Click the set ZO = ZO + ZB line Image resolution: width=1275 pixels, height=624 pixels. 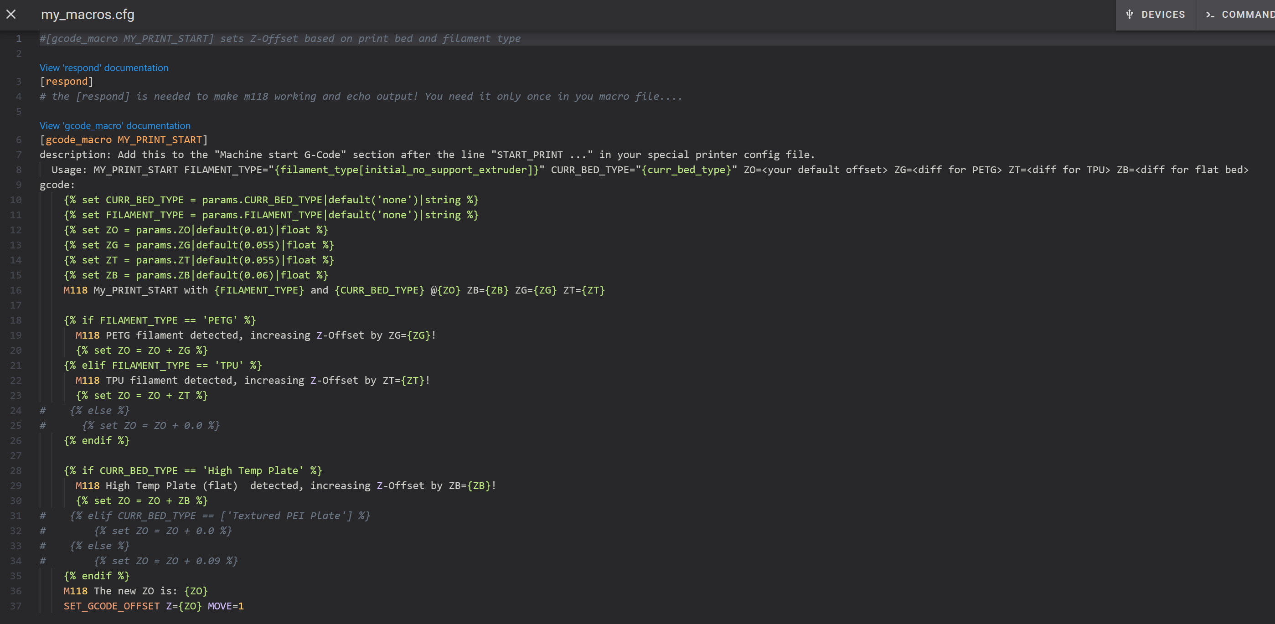142,501
